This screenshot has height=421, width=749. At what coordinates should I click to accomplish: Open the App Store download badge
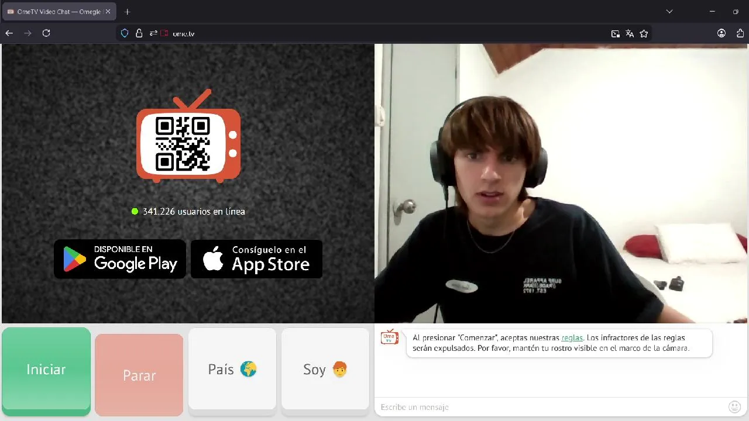pyautogui.click(x=256, y=258)
